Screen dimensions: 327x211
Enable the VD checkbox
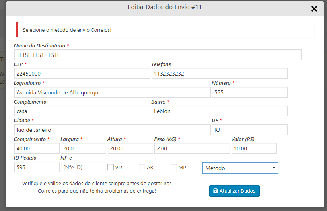[111, 168]
